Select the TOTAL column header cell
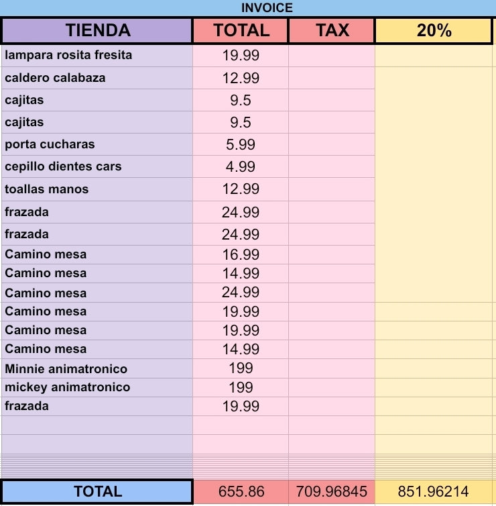 [x=241, y=30]
